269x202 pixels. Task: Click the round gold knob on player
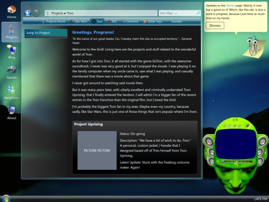[248, 126]
